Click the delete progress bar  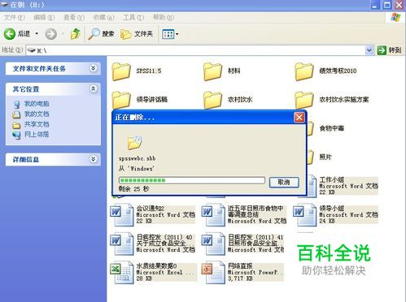point(192,180)
